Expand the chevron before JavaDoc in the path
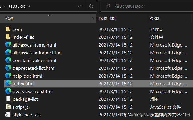 5,6
